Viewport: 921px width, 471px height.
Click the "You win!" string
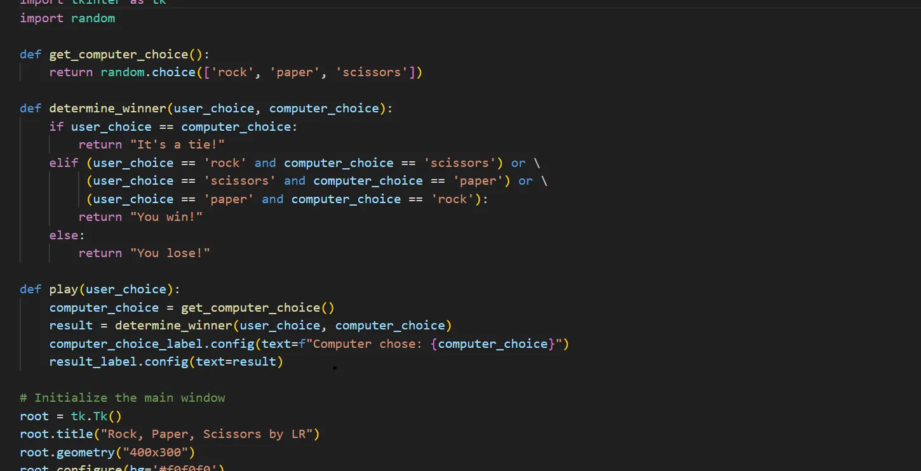166,217
